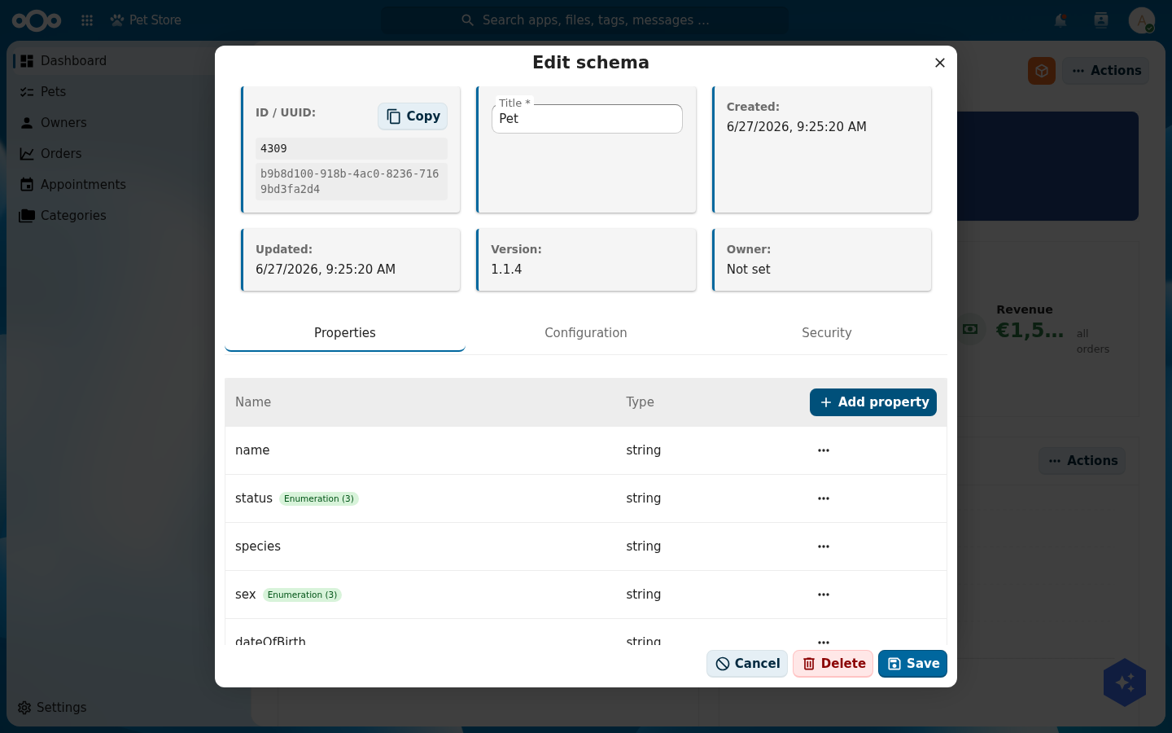1172x733 pixels.
Task: Click the Settings gear icon
Action: click(x=24, y=708)
